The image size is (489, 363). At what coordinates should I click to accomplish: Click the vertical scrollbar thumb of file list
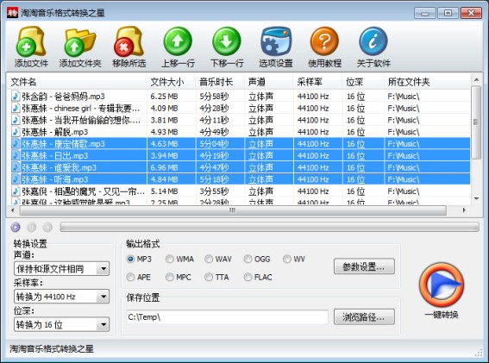tap(475, 122)
